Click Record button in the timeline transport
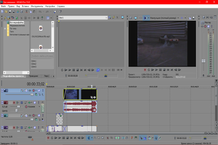The image size is (218, 145). pos(48,138)
